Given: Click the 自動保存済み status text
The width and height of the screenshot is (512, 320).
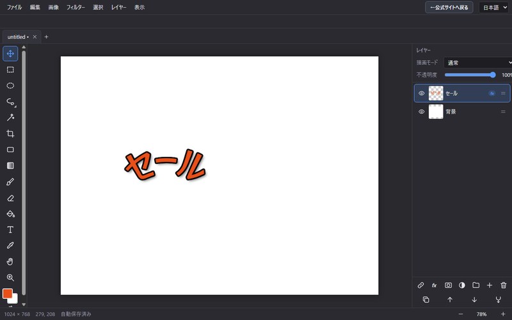Looking at the screenshot, I should (x=76, y=314).
